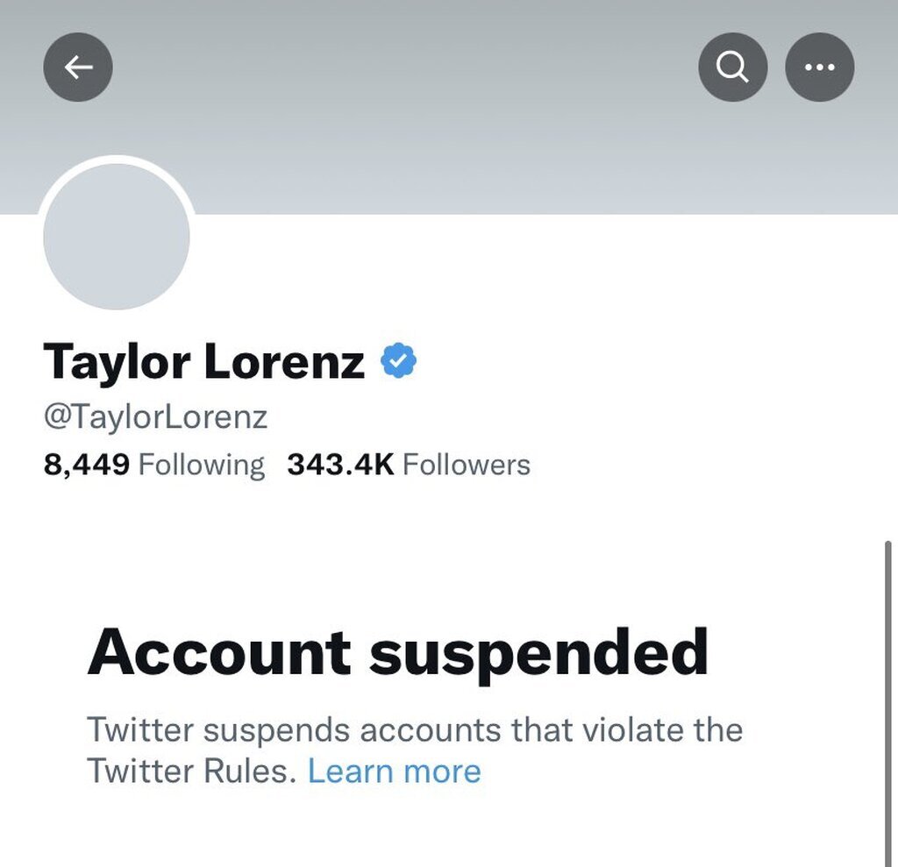Click the Following label text

[202, 465]
